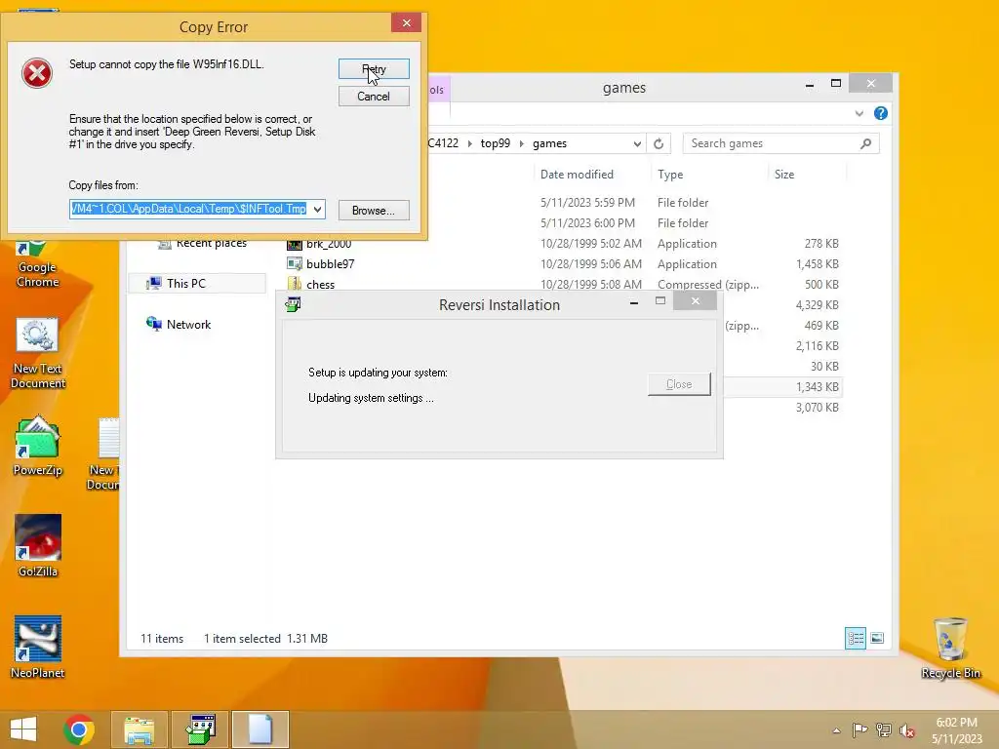Viewport: 999px width, 749px height.
Task: Open NeoPlanet desktop shortcut
Action: [x=38, y=648]
